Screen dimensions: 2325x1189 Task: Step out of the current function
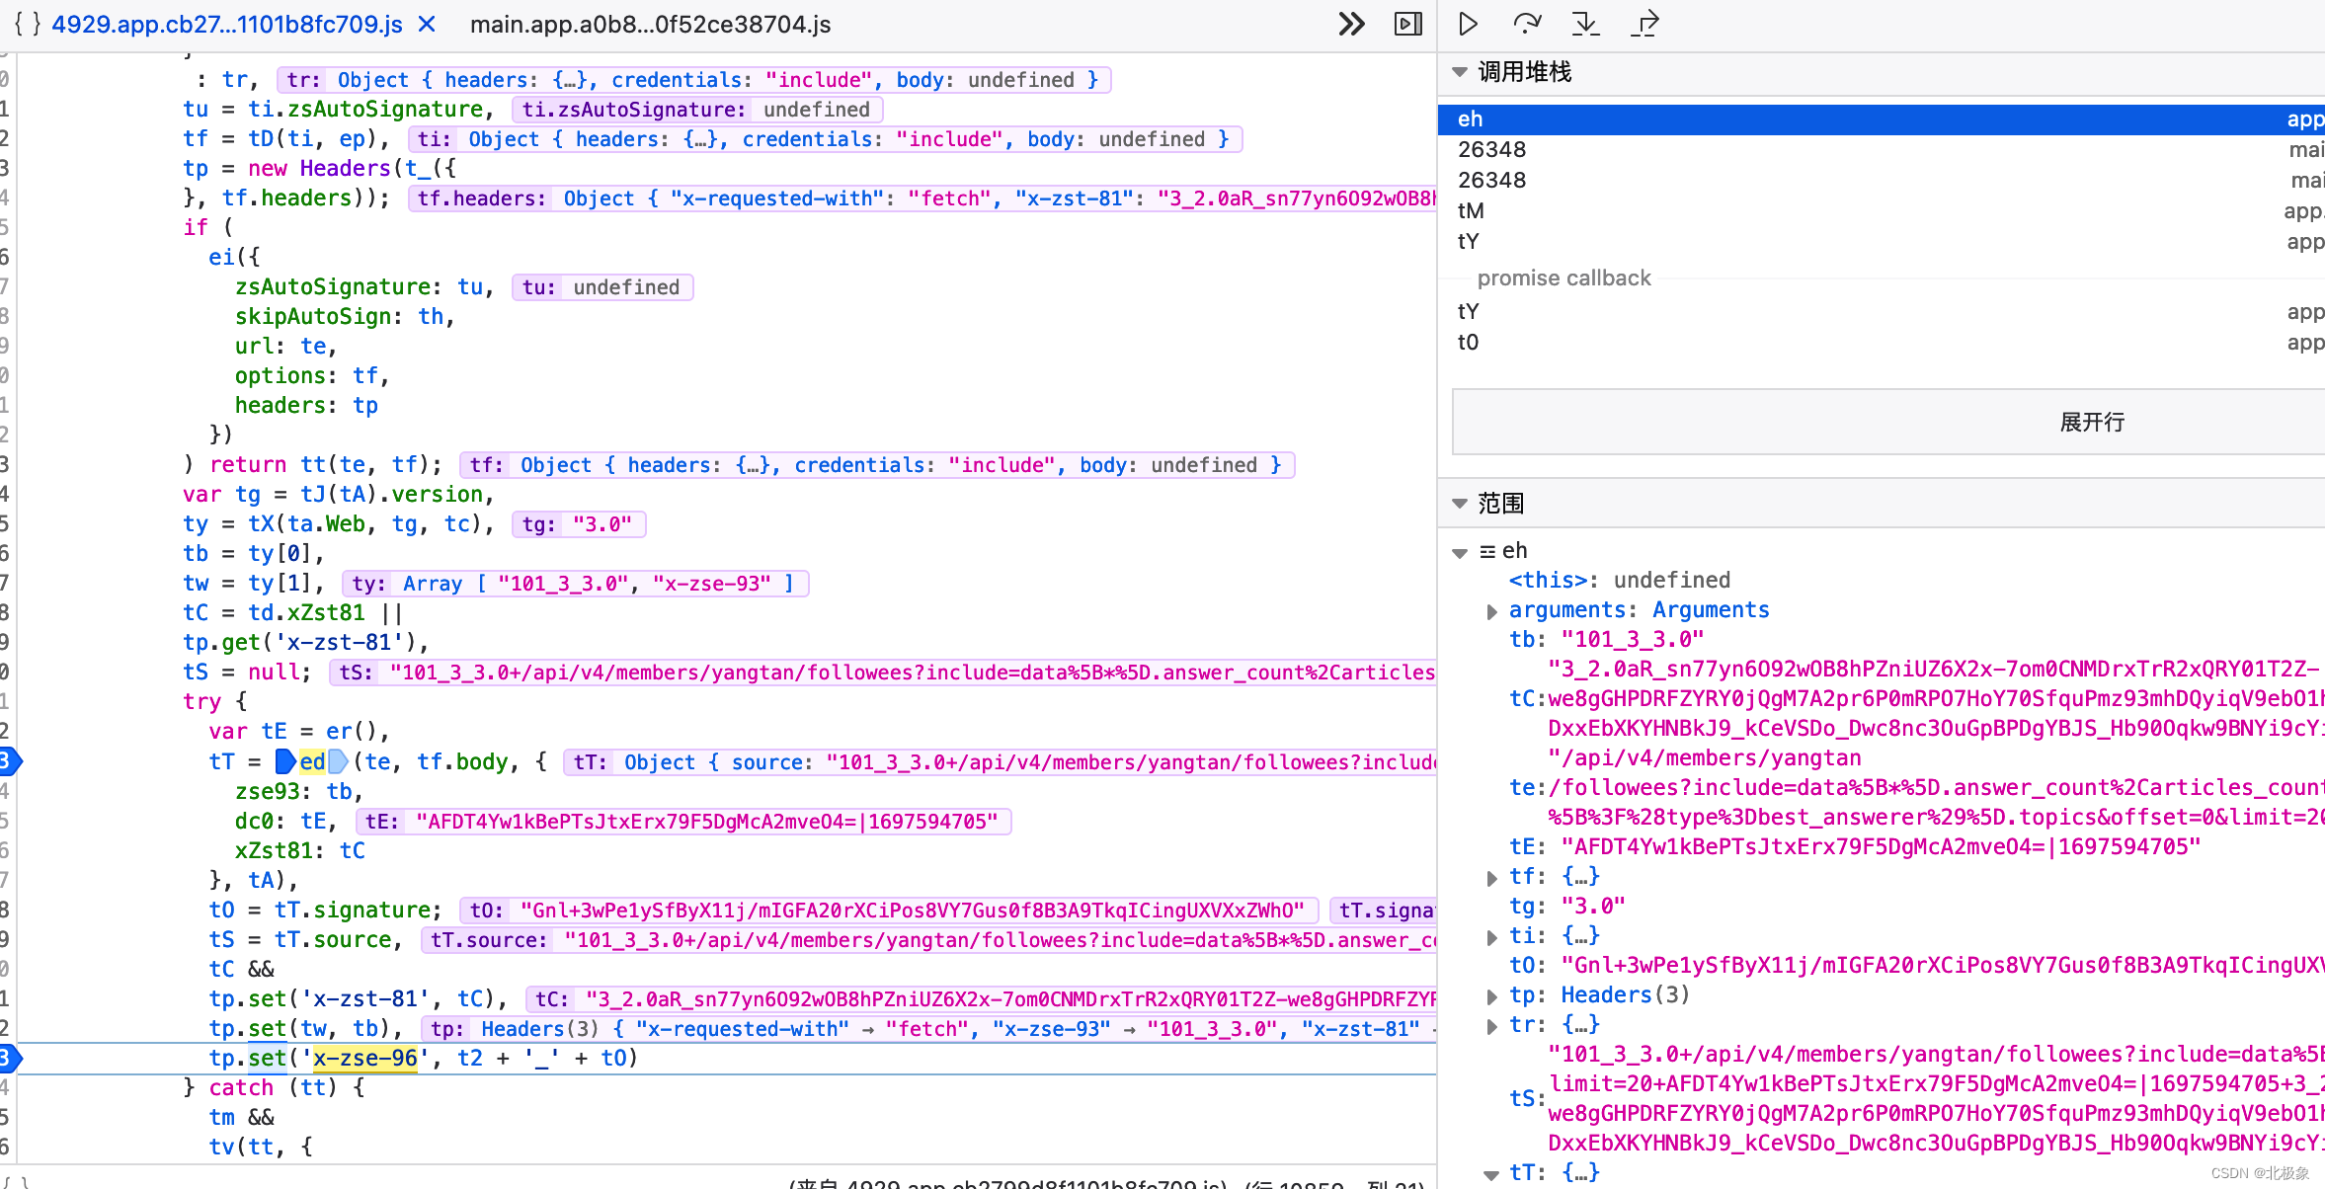[1645, 24]
